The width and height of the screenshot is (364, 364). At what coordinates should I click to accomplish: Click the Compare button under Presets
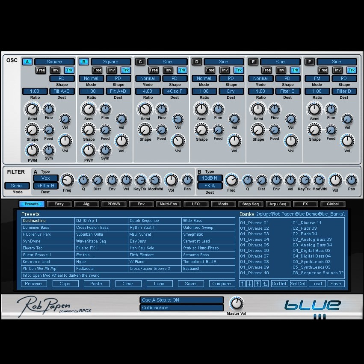221,284
